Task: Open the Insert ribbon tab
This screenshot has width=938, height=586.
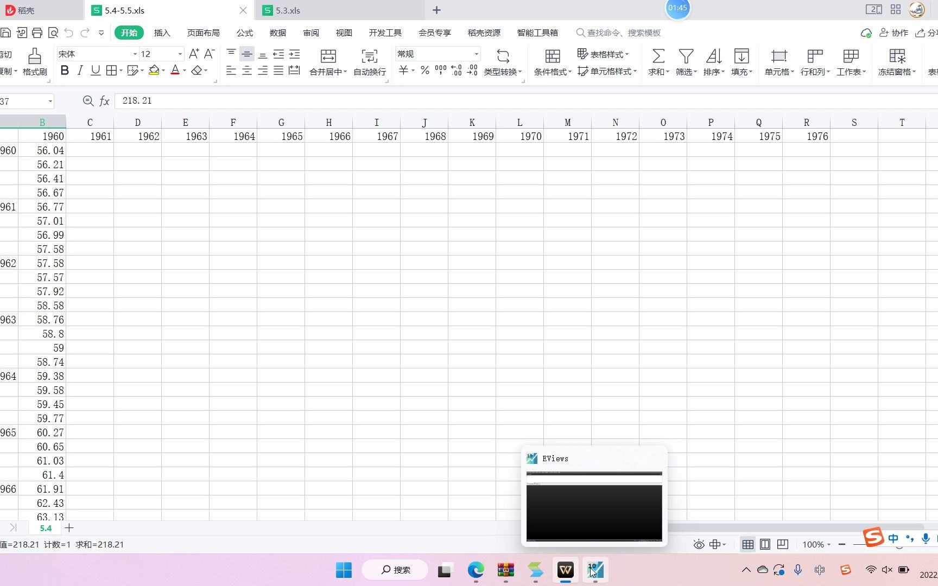Action: (x=162, y=33)
